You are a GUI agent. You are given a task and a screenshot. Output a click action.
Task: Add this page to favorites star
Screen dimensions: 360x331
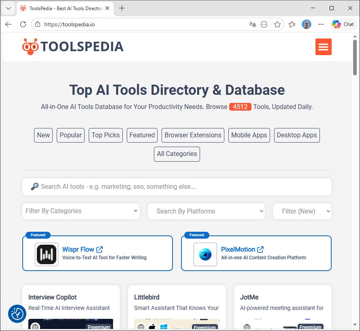[277, 24]
